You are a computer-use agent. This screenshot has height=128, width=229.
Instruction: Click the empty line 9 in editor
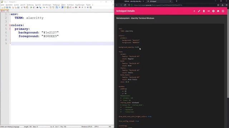[x=62, y=43]
